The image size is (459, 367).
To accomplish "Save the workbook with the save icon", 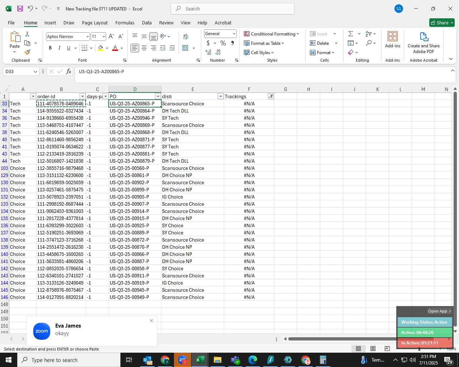I will click(20, 9).
